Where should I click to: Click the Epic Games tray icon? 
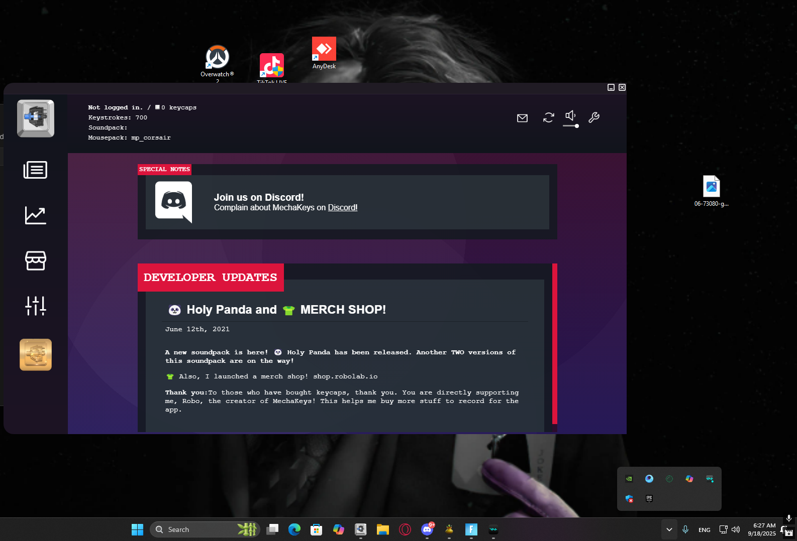point(649,498)
